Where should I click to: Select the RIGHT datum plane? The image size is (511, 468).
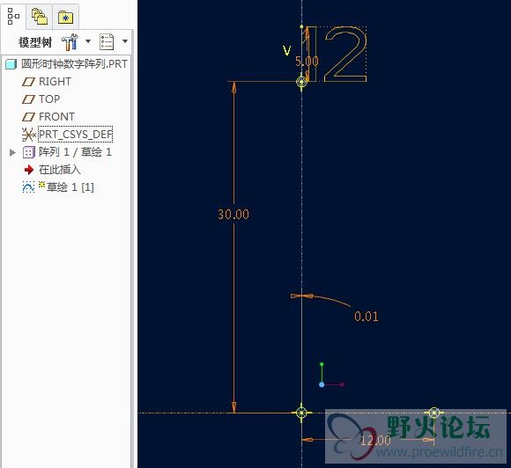click(55, 81)
